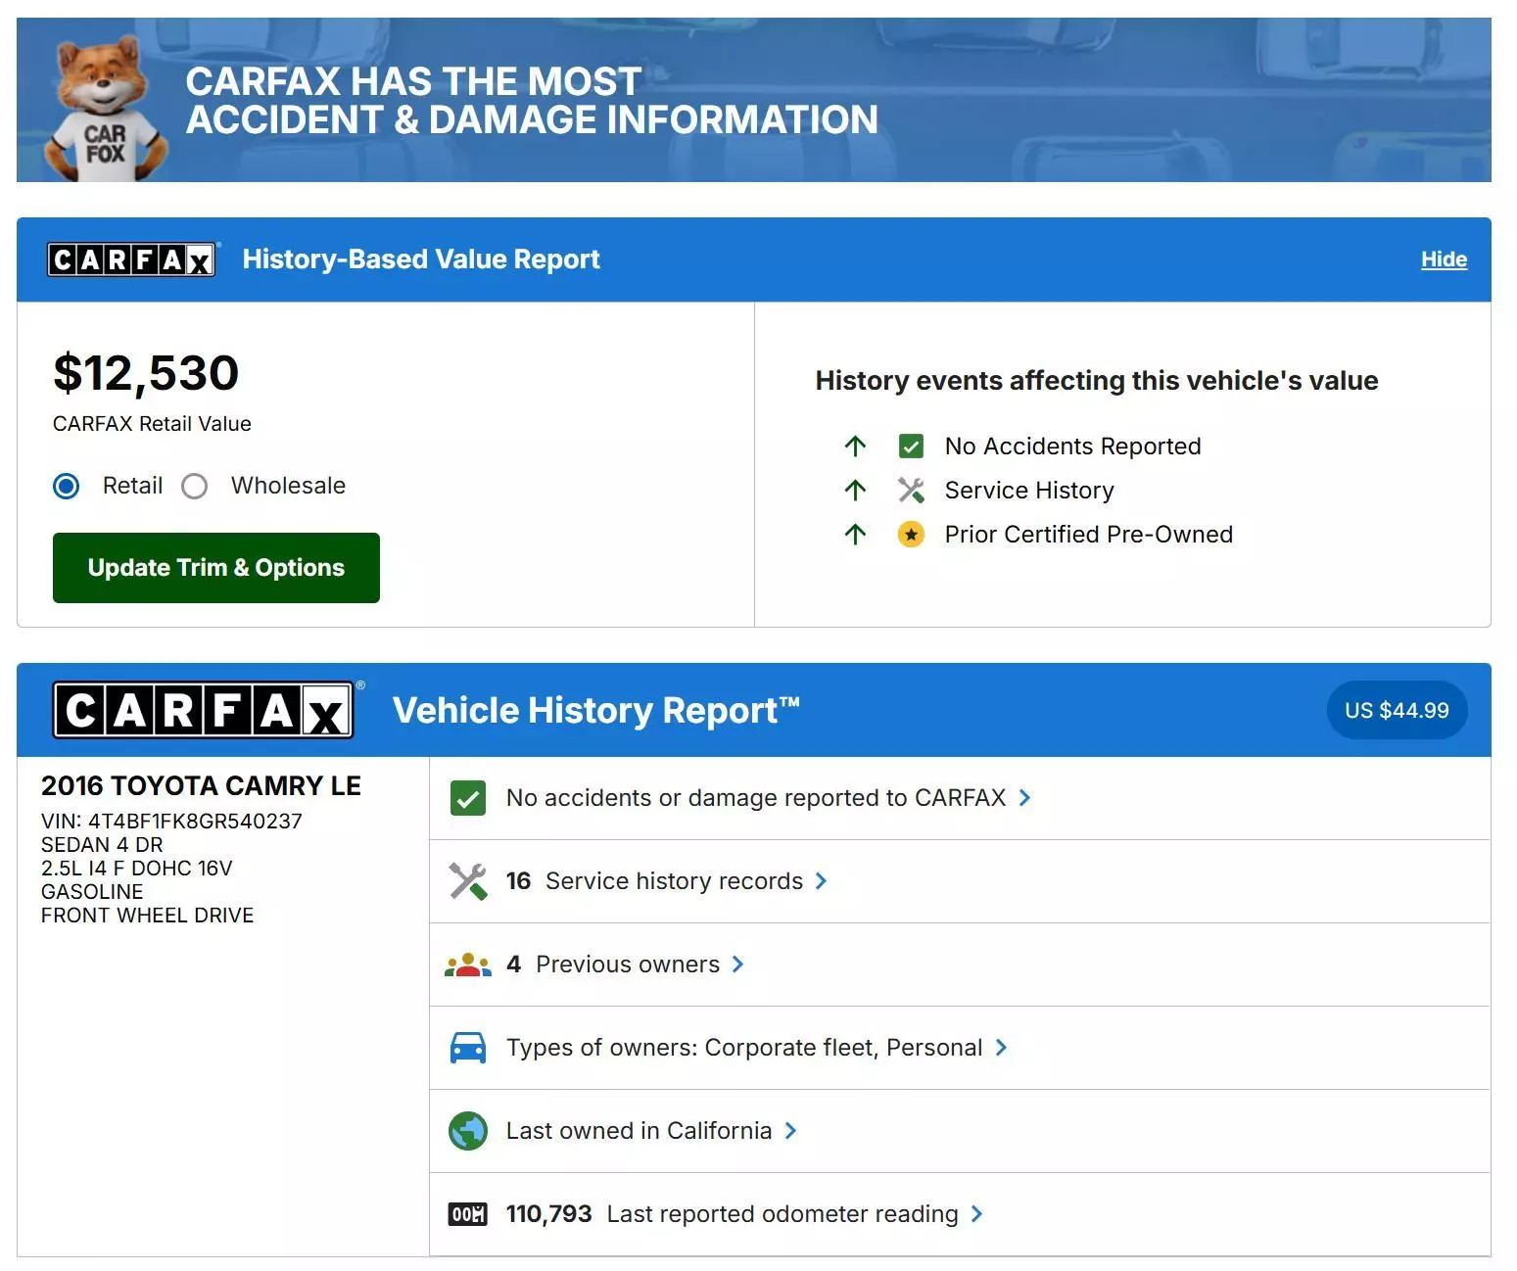Expand the Service history records chevron
1517x1271 pixels.
[x=821, y=881]
